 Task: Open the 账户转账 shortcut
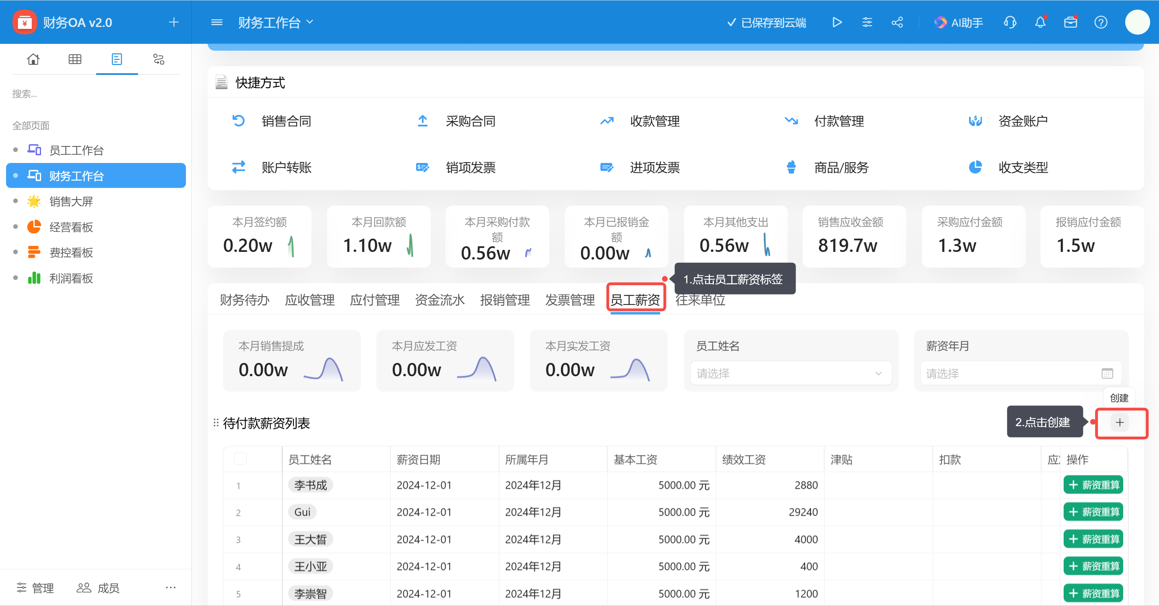(272, 167)
